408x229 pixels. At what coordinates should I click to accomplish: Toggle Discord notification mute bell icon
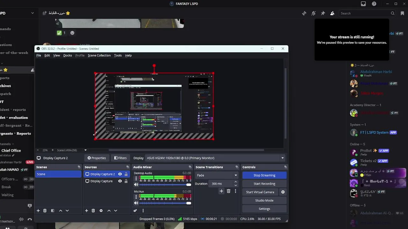[314, 13]
